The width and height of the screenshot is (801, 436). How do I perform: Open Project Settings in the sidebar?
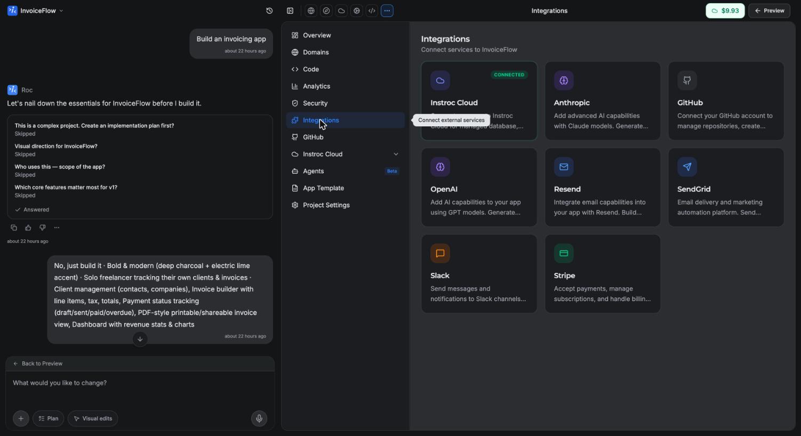[x=345, y=205]
